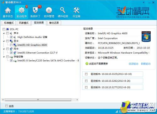The image size is (157, 114).
Task: Open the 软件管理 disc icon
Action: coord(49,10)
